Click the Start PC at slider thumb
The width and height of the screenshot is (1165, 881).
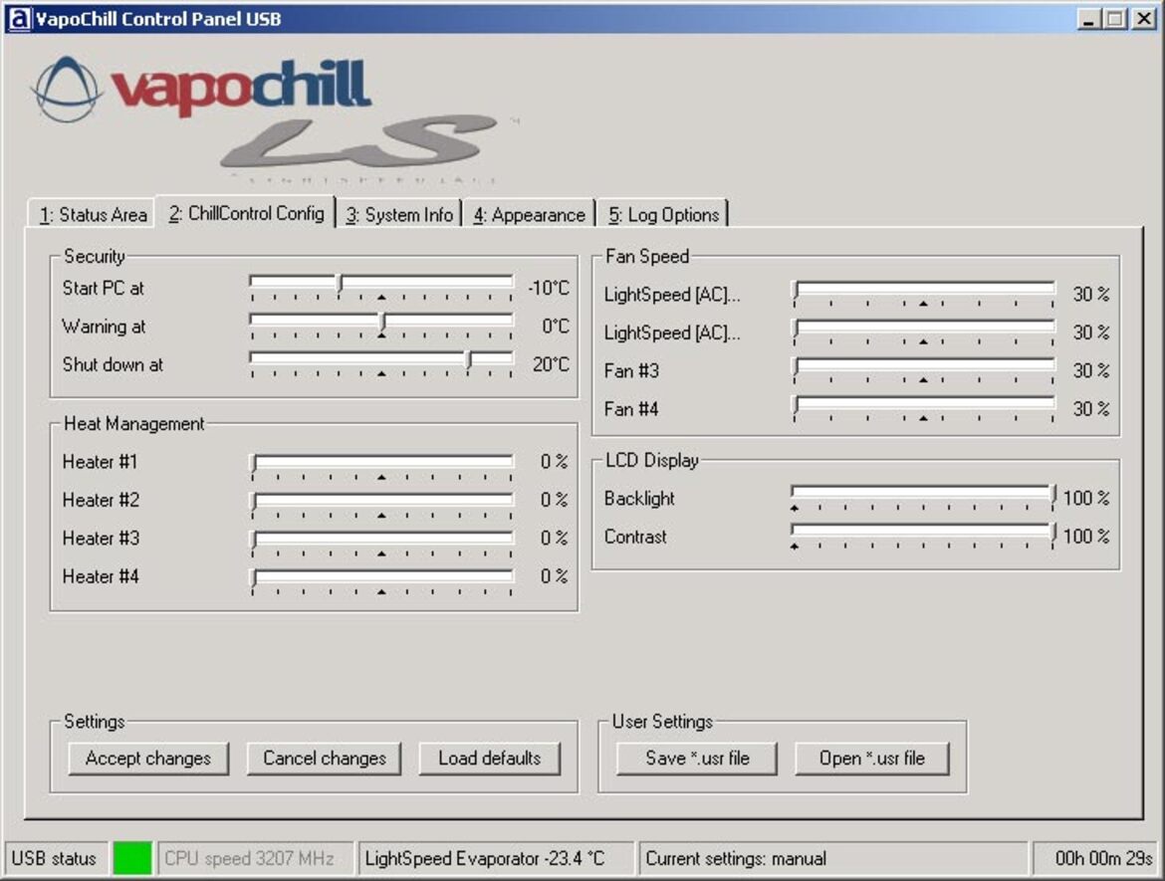[x=341, y=285]
